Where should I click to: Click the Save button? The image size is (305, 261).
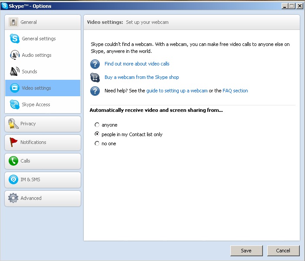246,251
